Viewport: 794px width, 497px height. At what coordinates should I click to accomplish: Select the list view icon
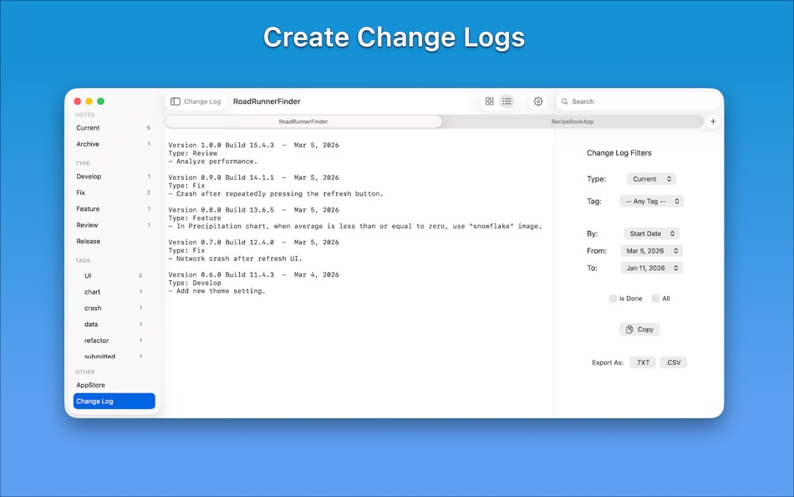pos(507,101)
